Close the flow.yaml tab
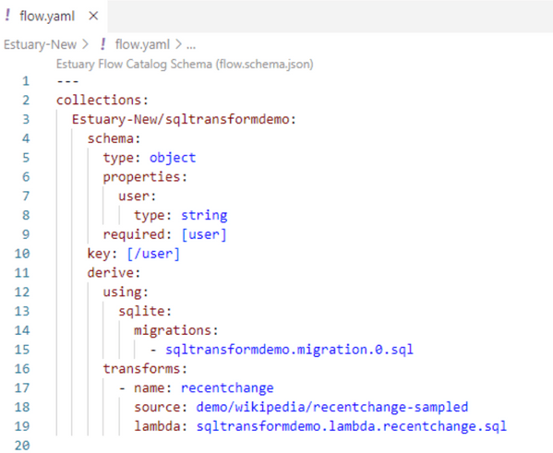This screenshot has height=453, width=553. click(x=93, y=16)
